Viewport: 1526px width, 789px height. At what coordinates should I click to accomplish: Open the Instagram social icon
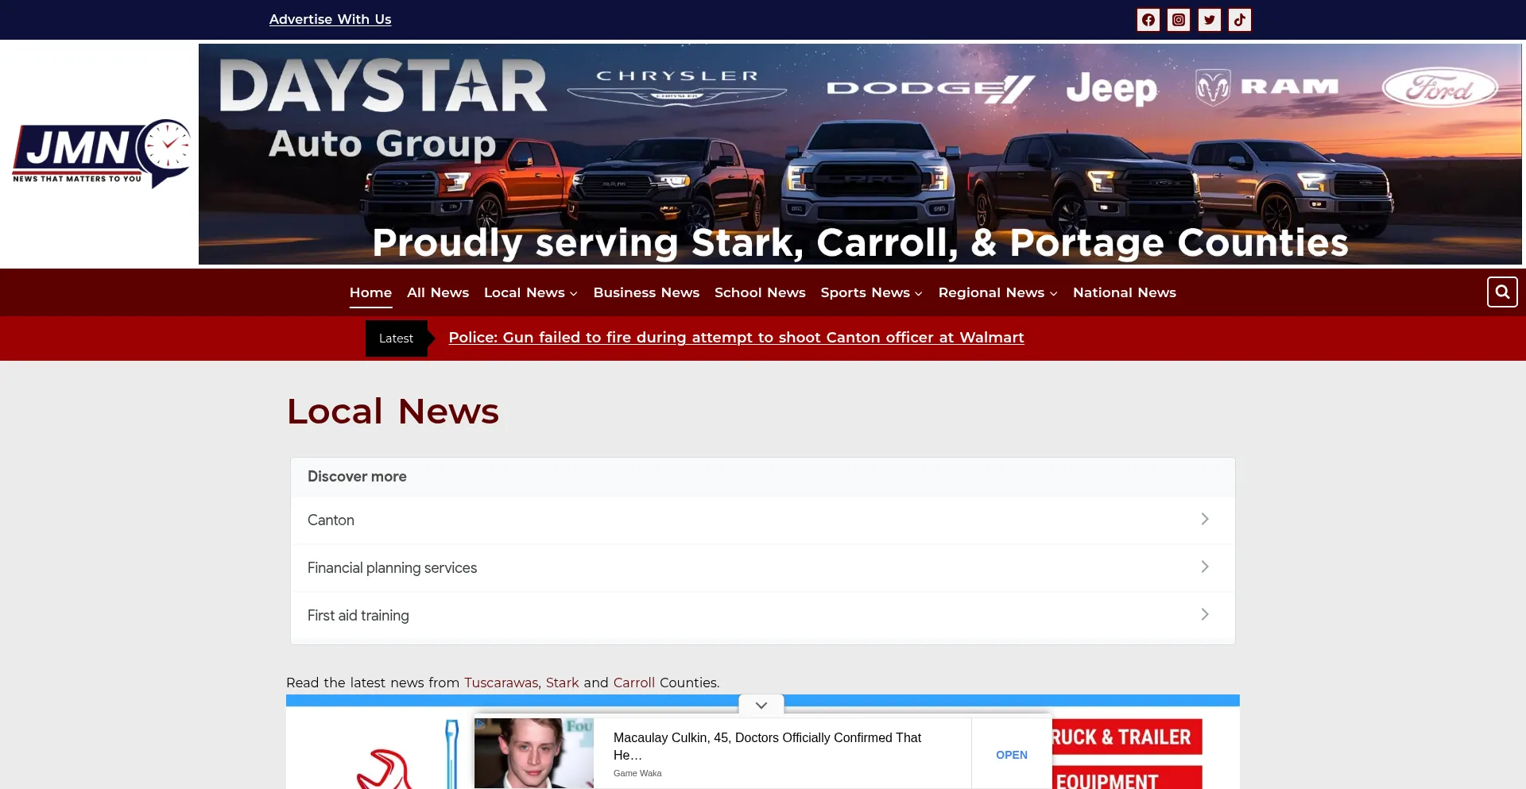coord(1178,19)
